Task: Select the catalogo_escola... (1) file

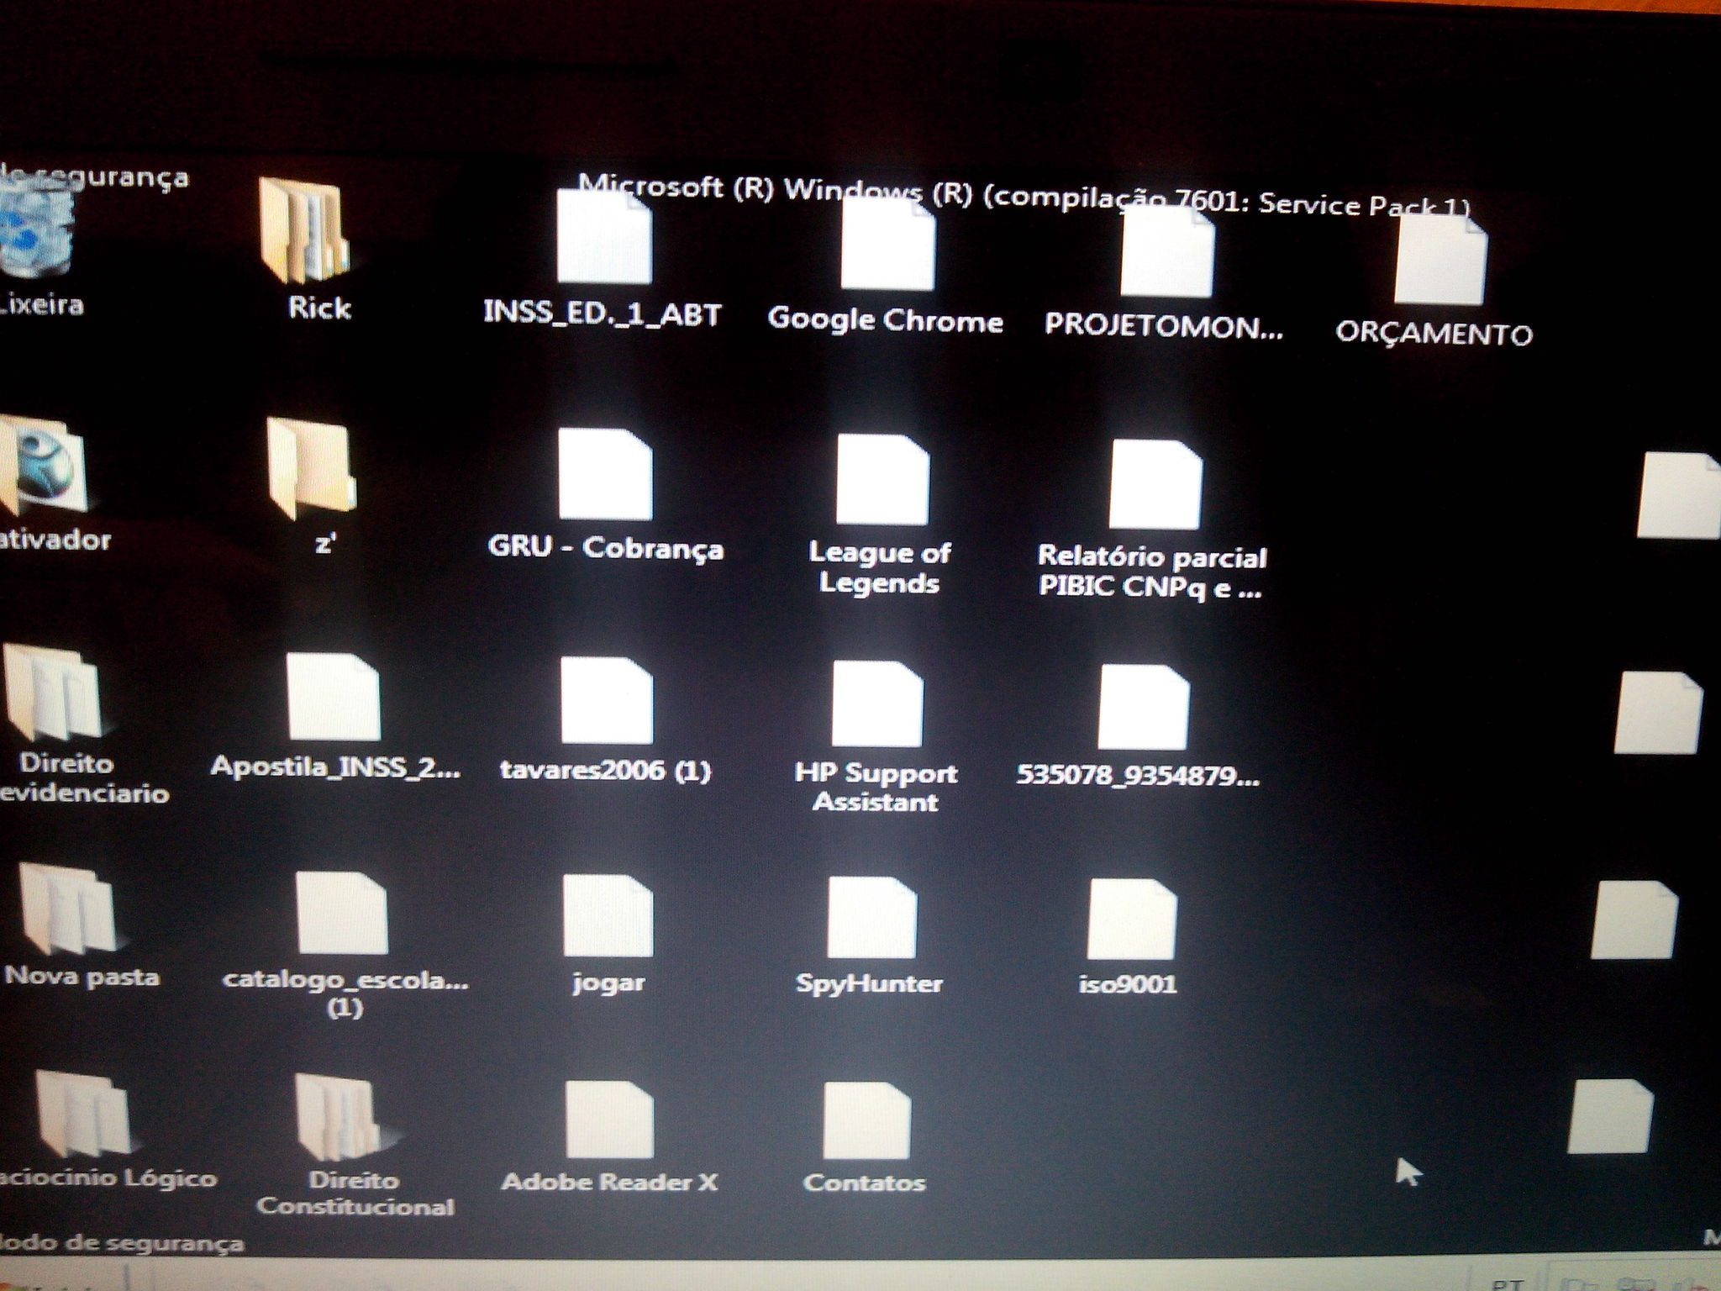Action: point(341,913)
